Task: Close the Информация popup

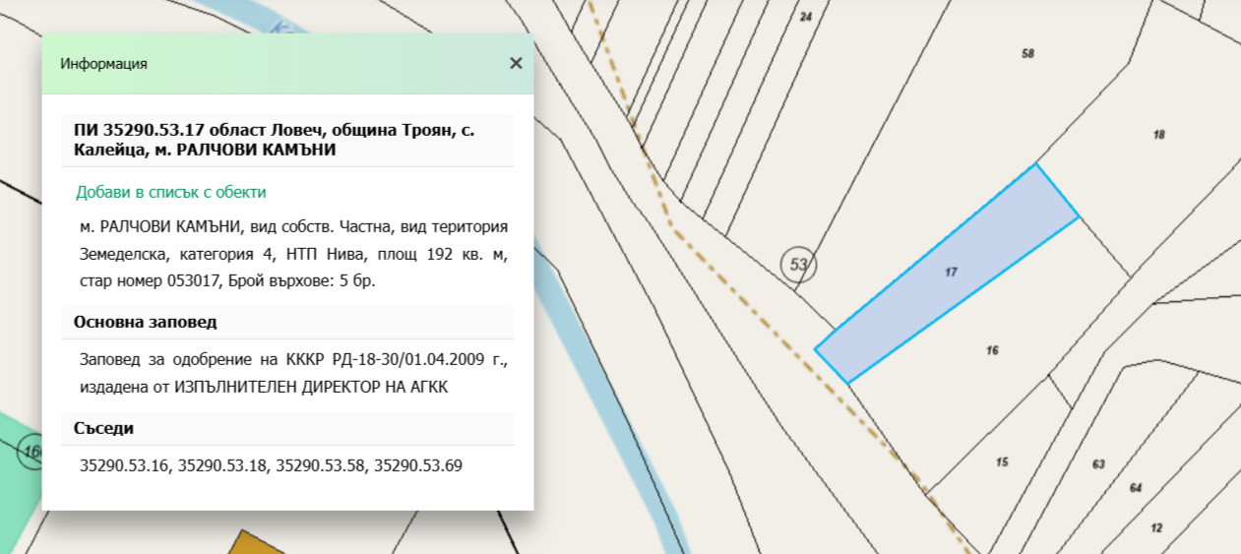Action: click(x=516, y=64)
